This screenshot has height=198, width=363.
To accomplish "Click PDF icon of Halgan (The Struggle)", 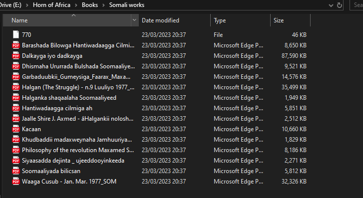I will [16, 87].
